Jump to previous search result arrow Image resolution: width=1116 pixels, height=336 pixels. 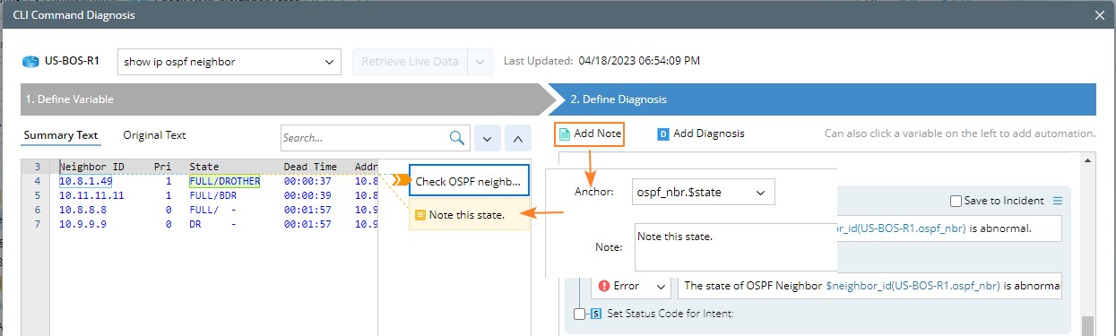pyautogui.click(x=518, y=138)
